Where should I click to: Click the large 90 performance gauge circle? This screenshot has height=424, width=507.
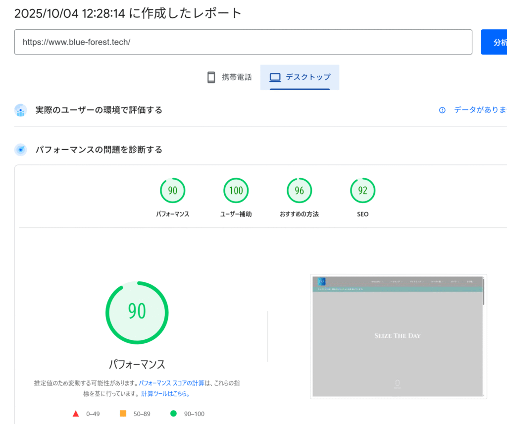click(137, 313)
